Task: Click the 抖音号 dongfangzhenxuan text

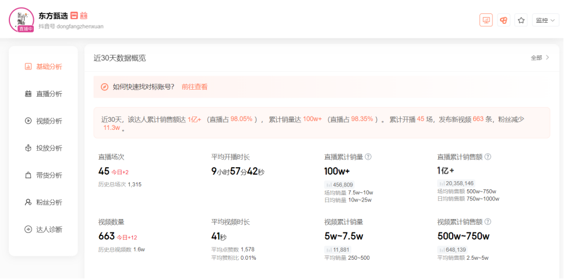Action: pyautogui.click(x=71, y=27)
